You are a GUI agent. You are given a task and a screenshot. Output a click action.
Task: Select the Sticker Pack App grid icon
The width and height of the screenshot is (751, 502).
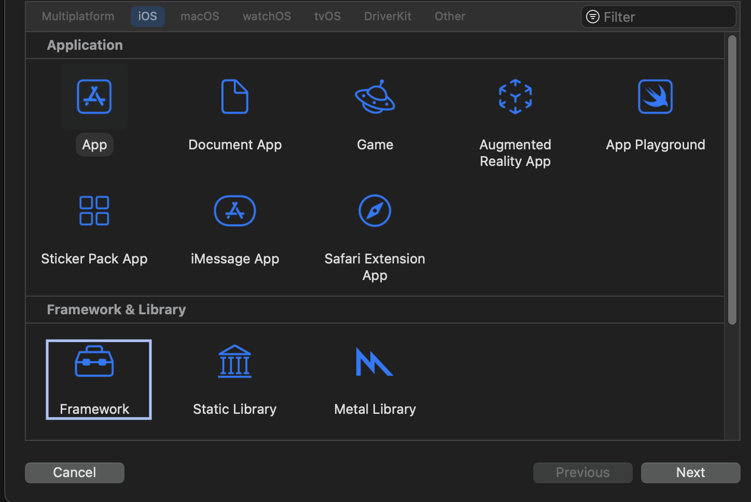coord(94,211)
